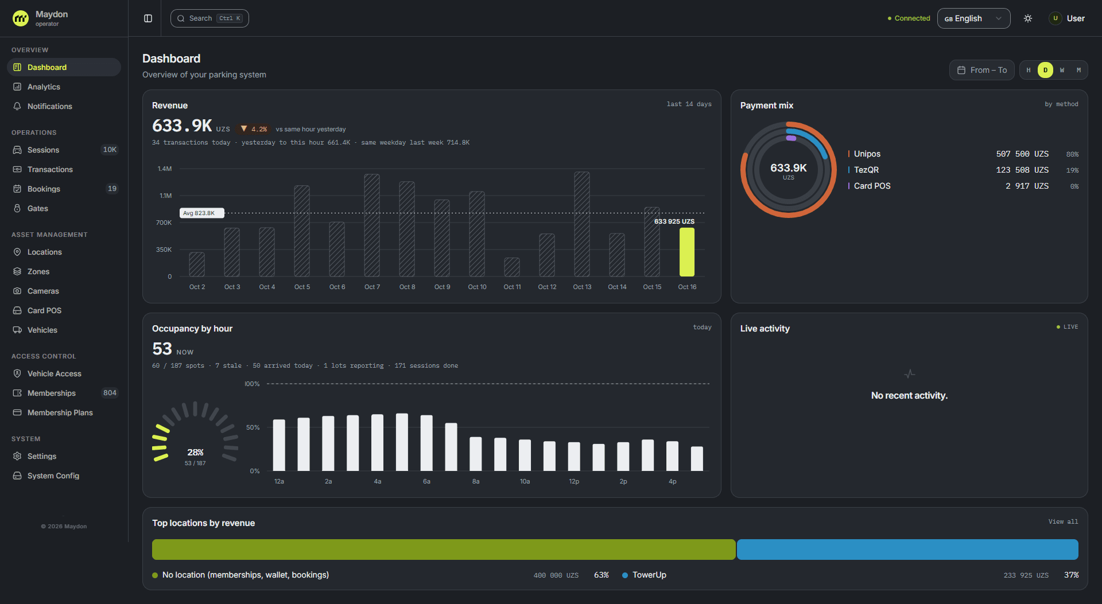Click the Locations pin icon
Image resolution: width=1102 pixels, height=604 pixels.
tap(17, 252)
